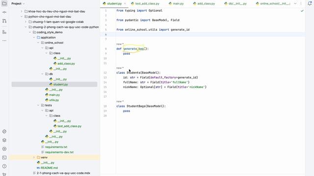314x176 pixels.
Task: Collapse the application folder chevron
Action: click(x=34, y=37)
